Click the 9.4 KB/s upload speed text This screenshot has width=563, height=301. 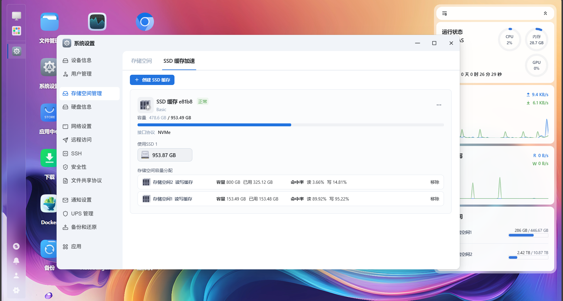coord(540,95)
